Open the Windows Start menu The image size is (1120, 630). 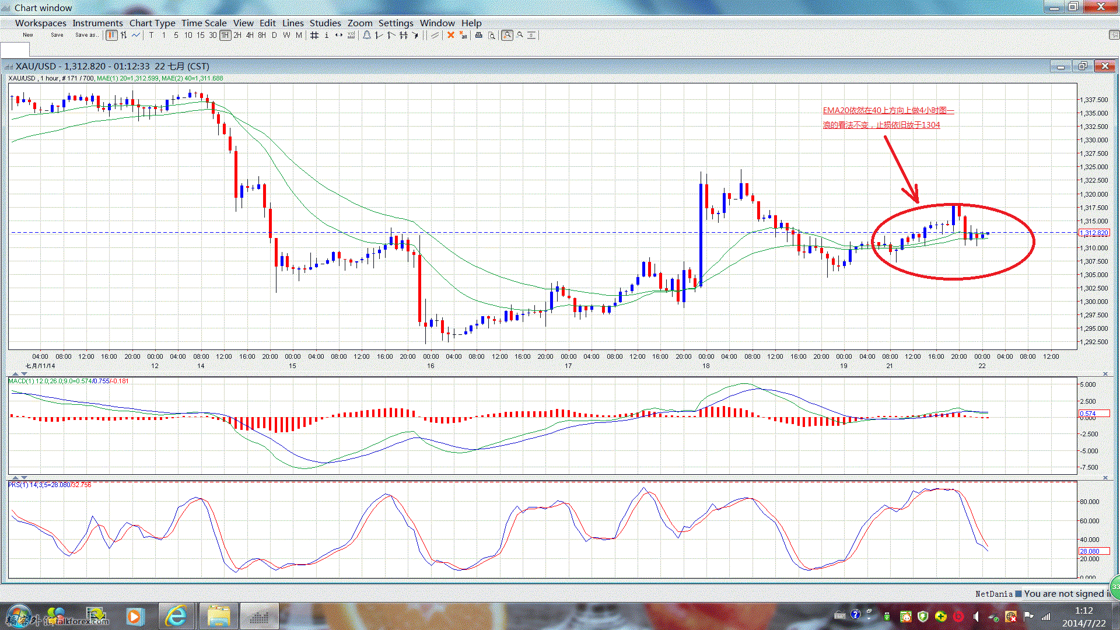tap(19, 616)
